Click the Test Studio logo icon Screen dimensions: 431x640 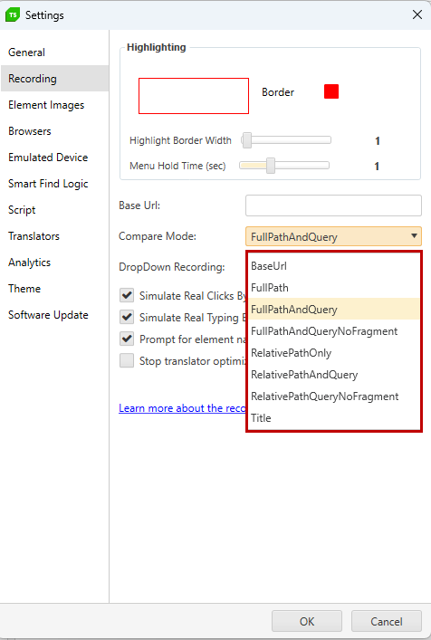[x=13, y=15]
